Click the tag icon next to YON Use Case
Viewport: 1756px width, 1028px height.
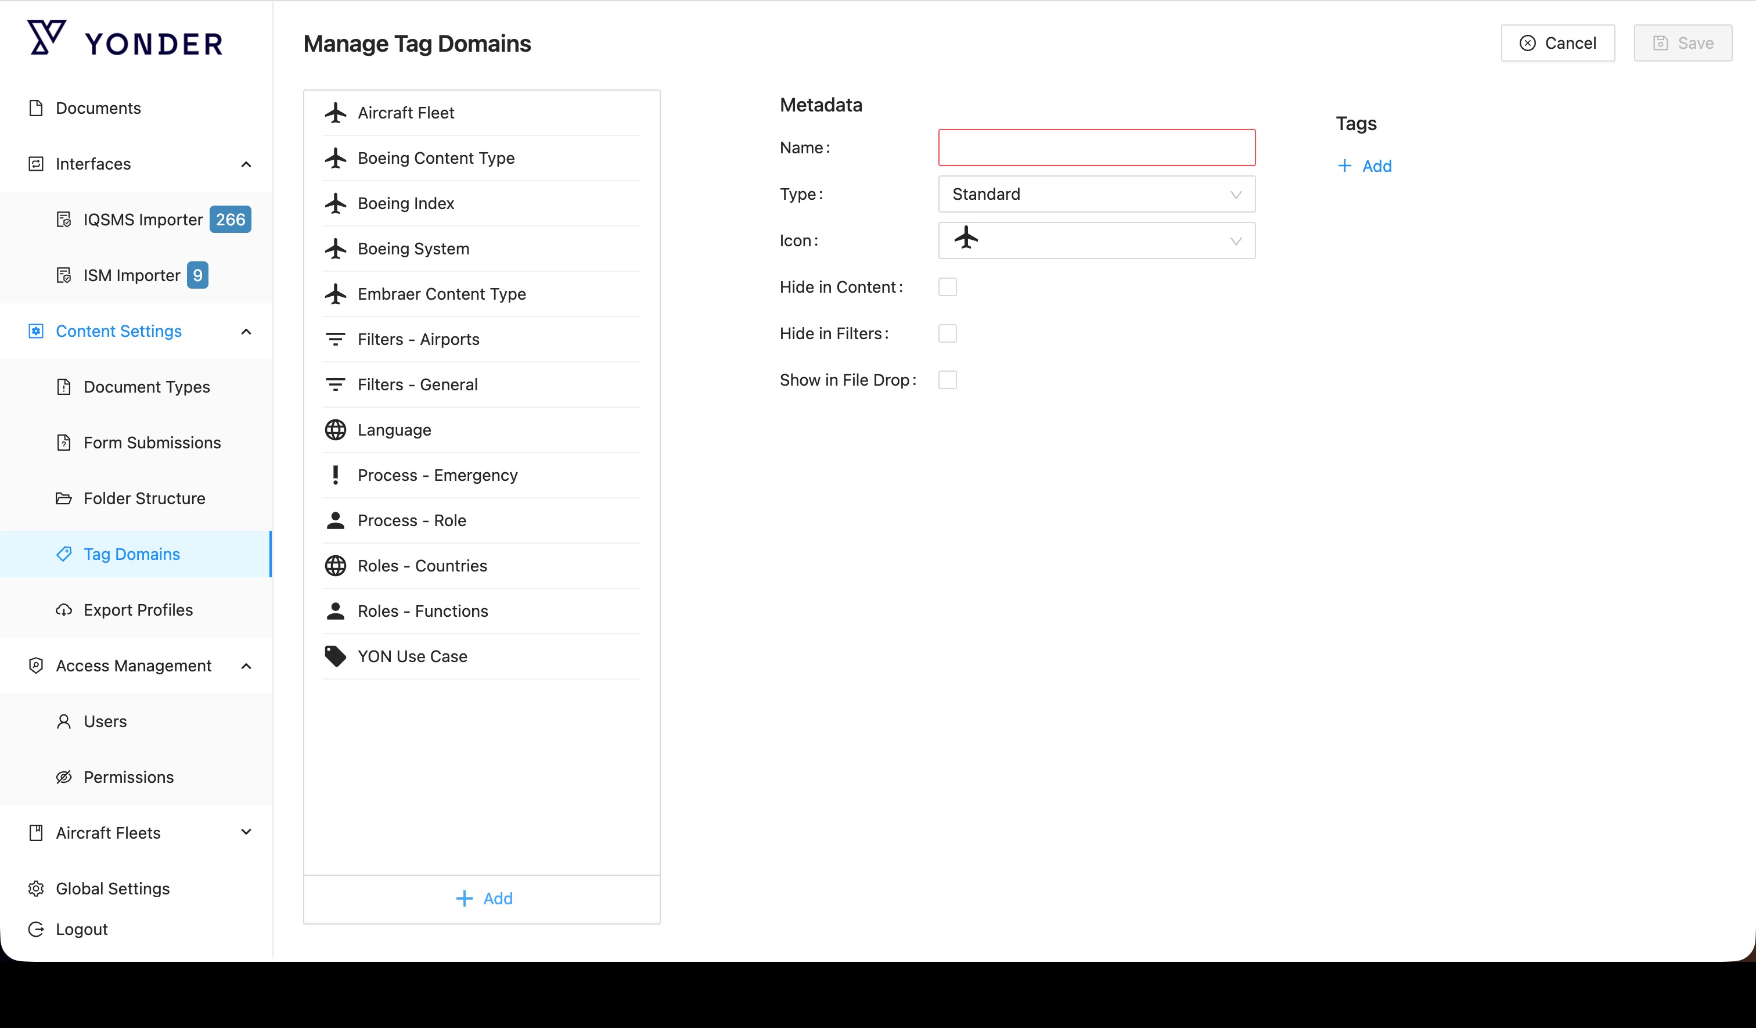[335, 656]
